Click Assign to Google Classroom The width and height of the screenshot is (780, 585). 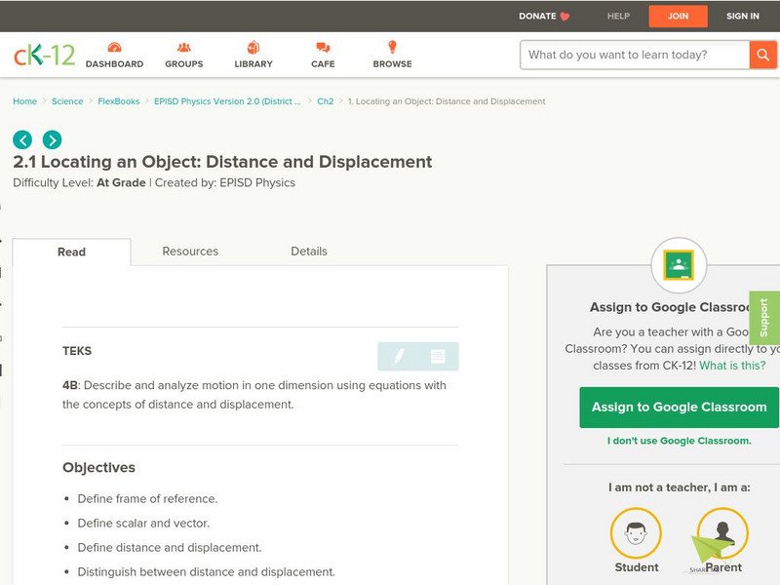680,407
